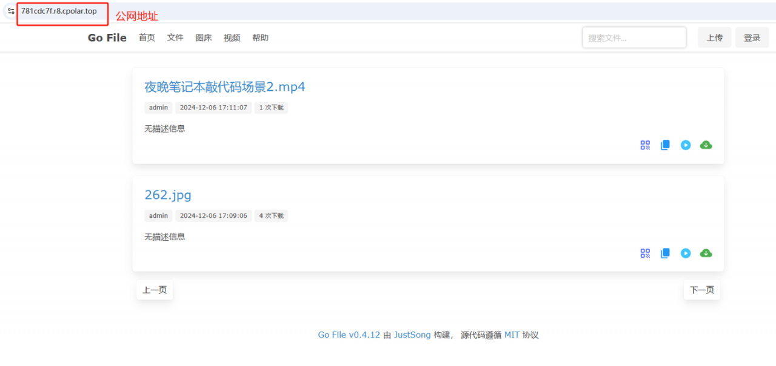Copy link of 262.jpg
This screenshot has width=776, height=366.
665,253
